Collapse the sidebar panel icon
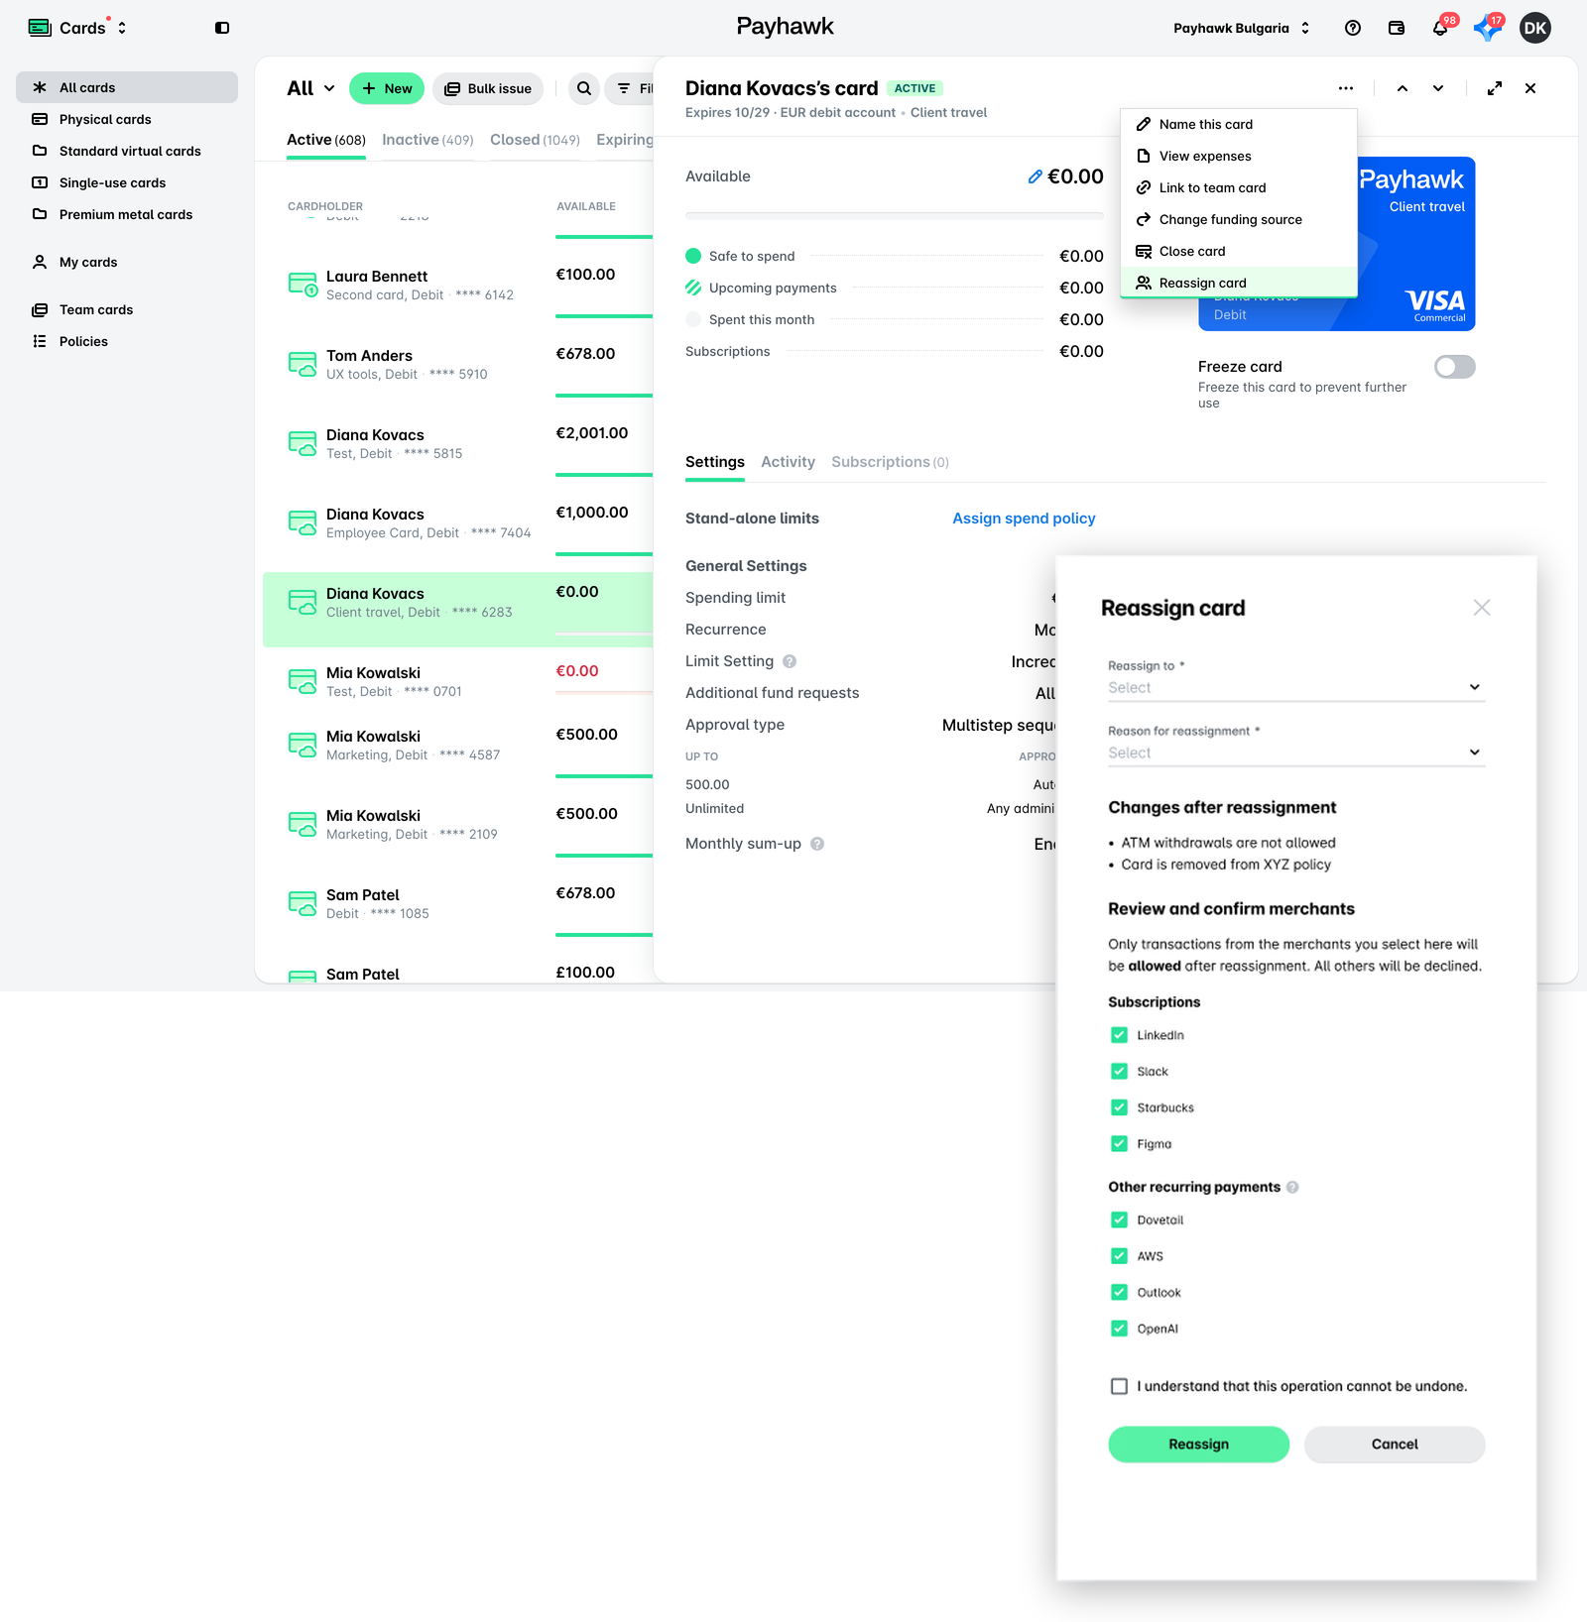This screenshot has height=1622, width=1587. (x=222, y=28)
